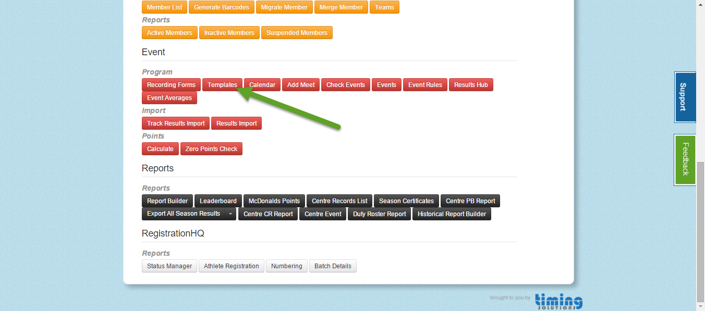The image size is (705, 311).
Task: Expand Export All Season Results dropdown
Action: tap(230, 214)
